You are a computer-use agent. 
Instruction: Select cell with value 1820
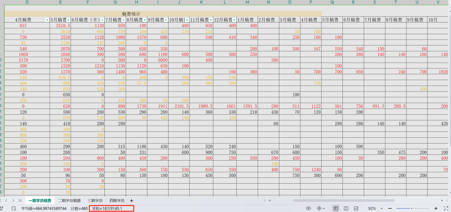pos(438,71)
